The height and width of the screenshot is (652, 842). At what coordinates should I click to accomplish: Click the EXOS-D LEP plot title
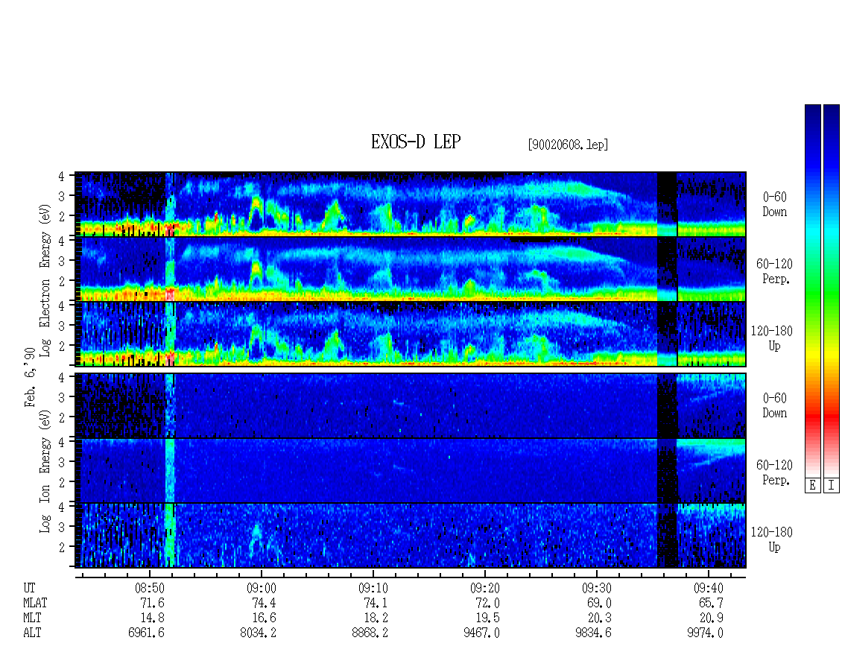tap(416, 142)
